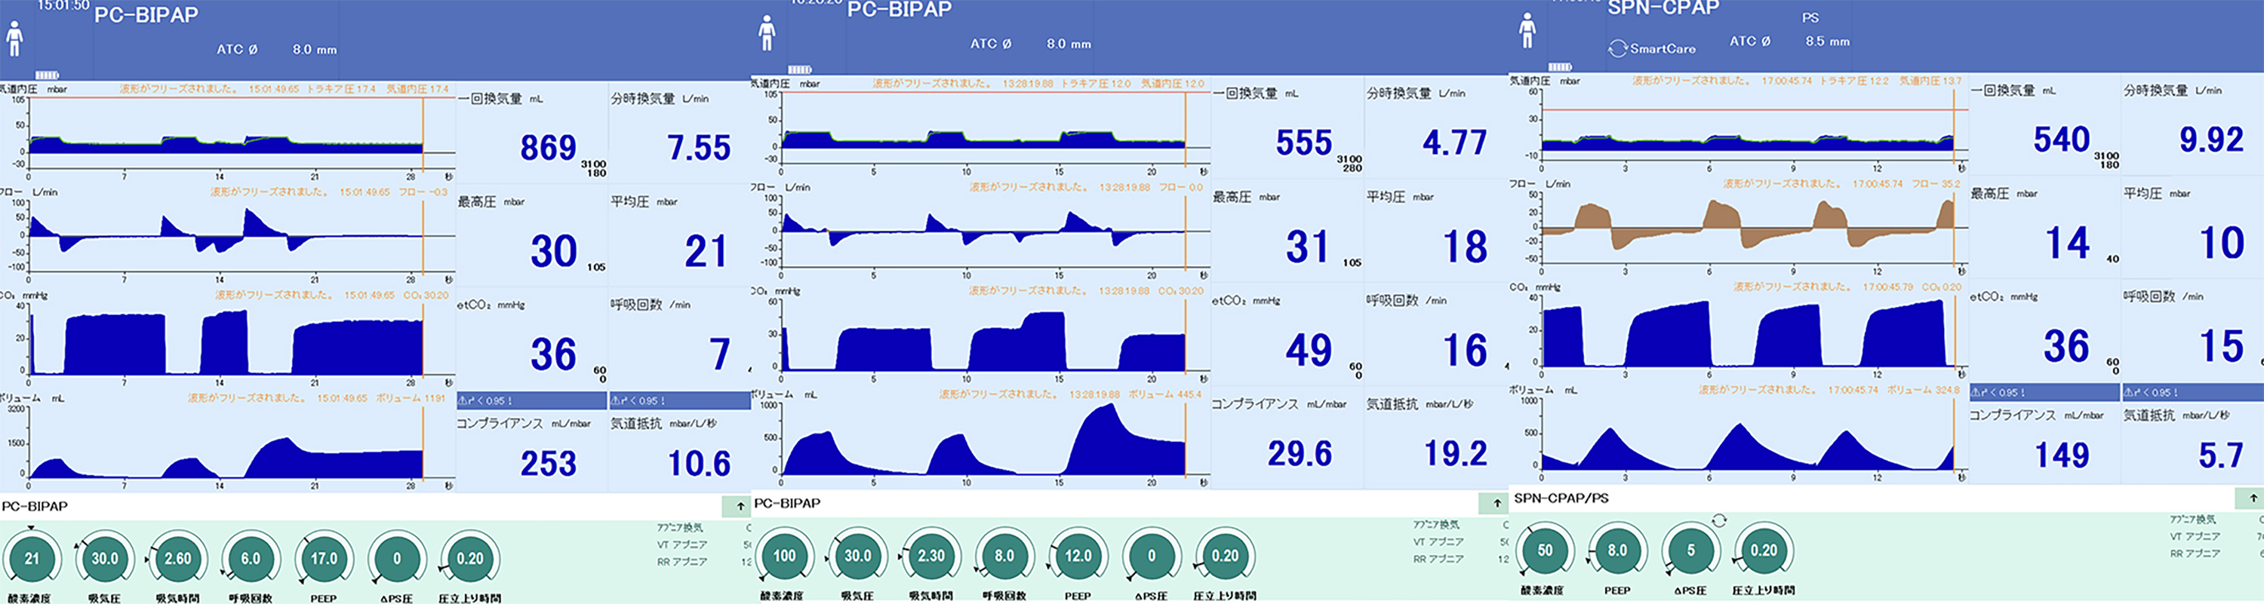
Task: Select the PEEP dial showing 12.0
Action: point(1078,556)
